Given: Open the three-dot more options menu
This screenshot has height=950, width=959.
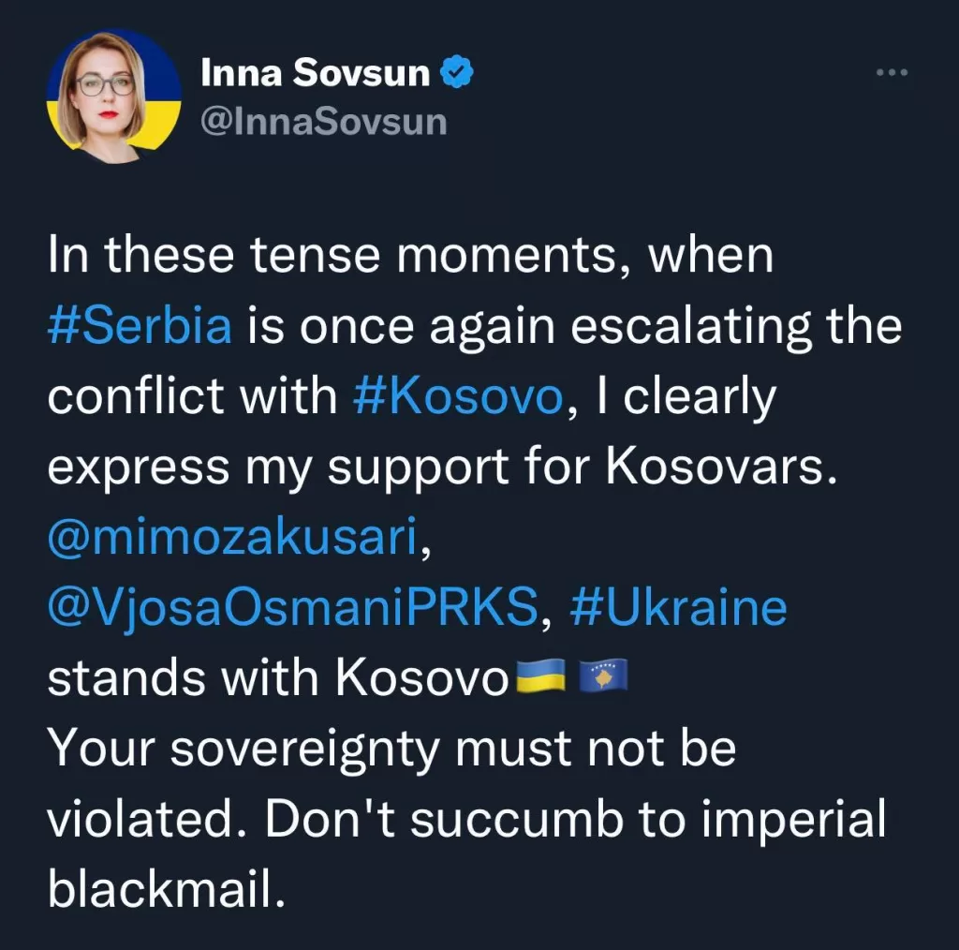Looking at the screenshot, I should click(x=892, y=72).
